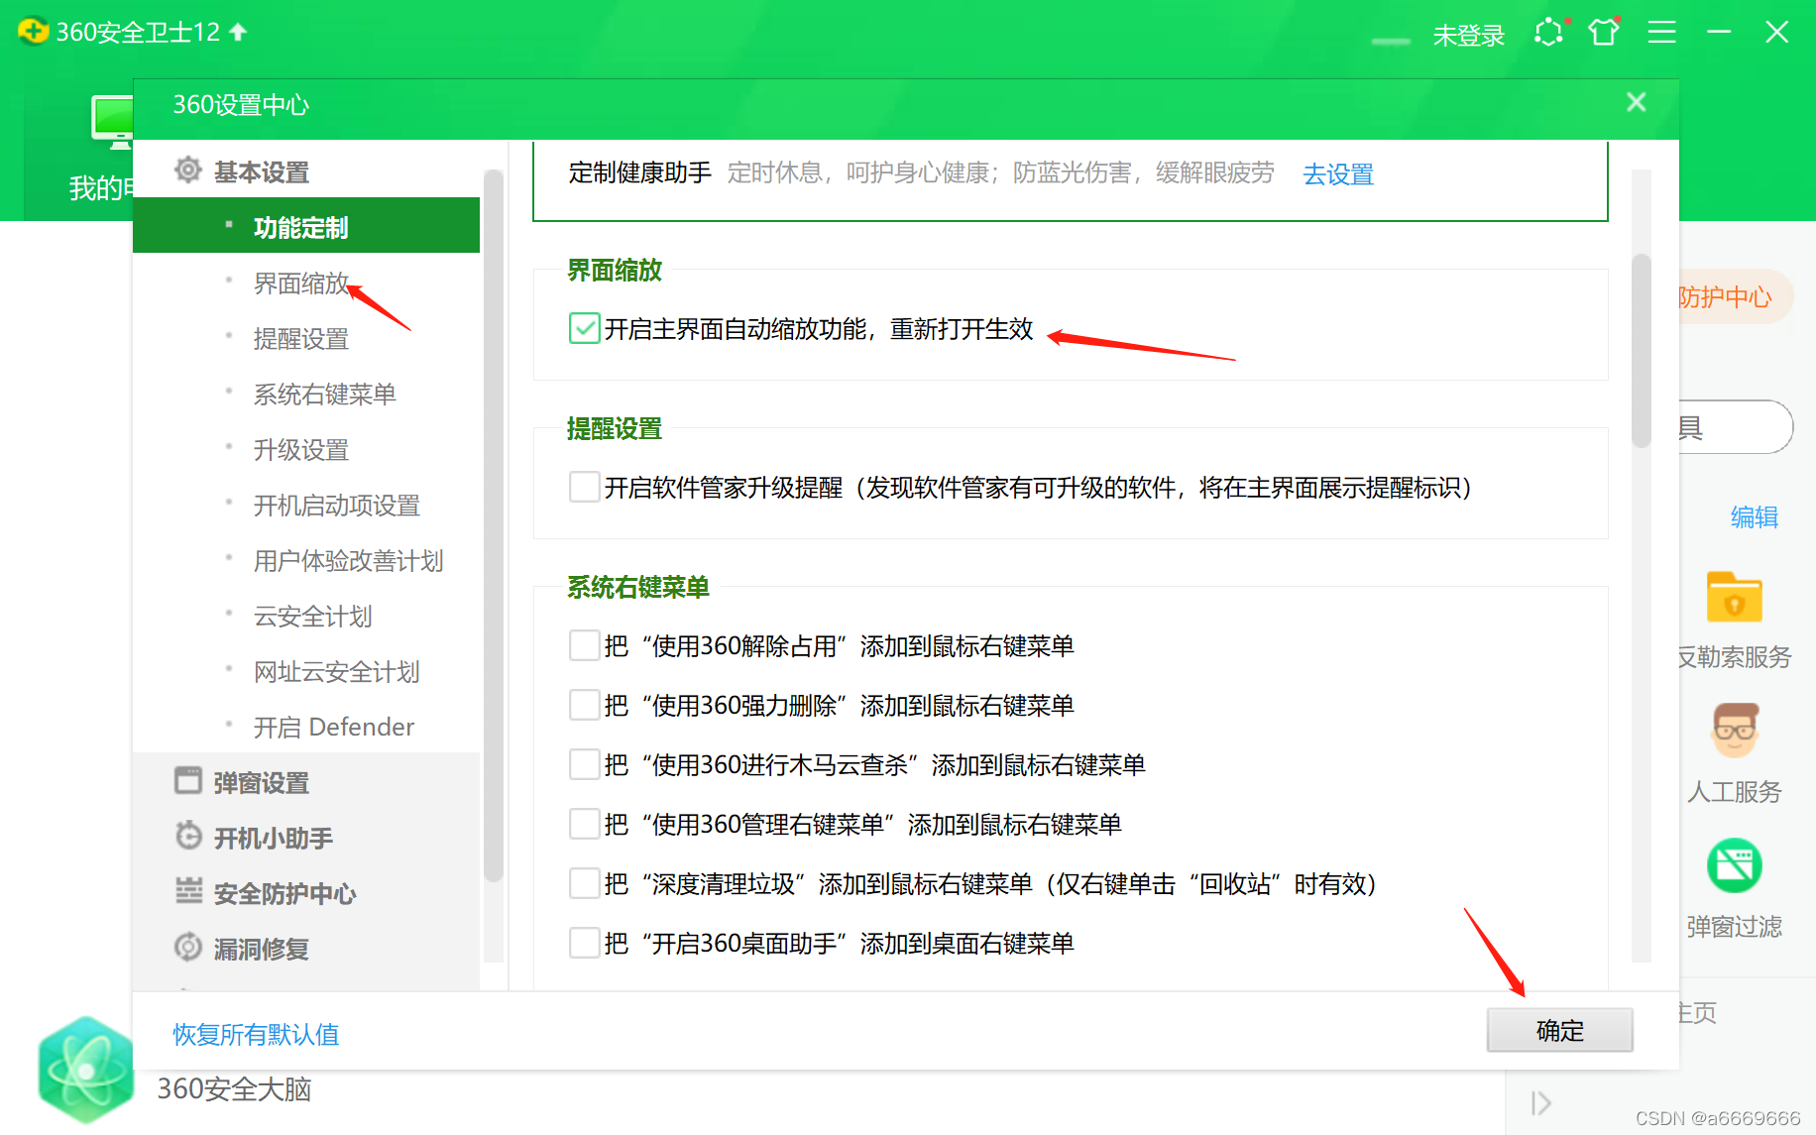Select 系统右键菜单 in the sidebar

point(325,395)
